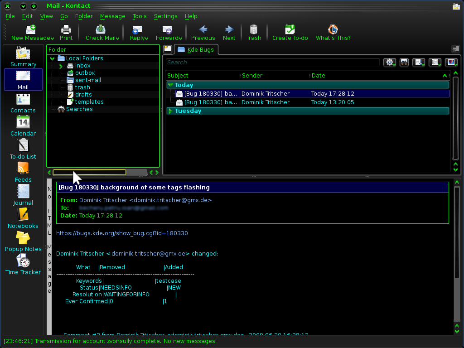Open a new tab in message list
Screen dimensions: 464x348
point(168,49)
